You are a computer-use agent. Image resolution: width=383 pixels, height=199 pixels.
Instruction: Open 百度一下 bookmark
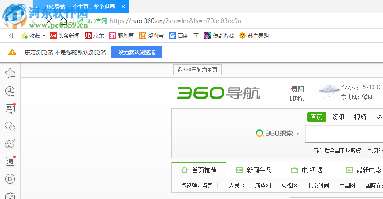point(184,36)
